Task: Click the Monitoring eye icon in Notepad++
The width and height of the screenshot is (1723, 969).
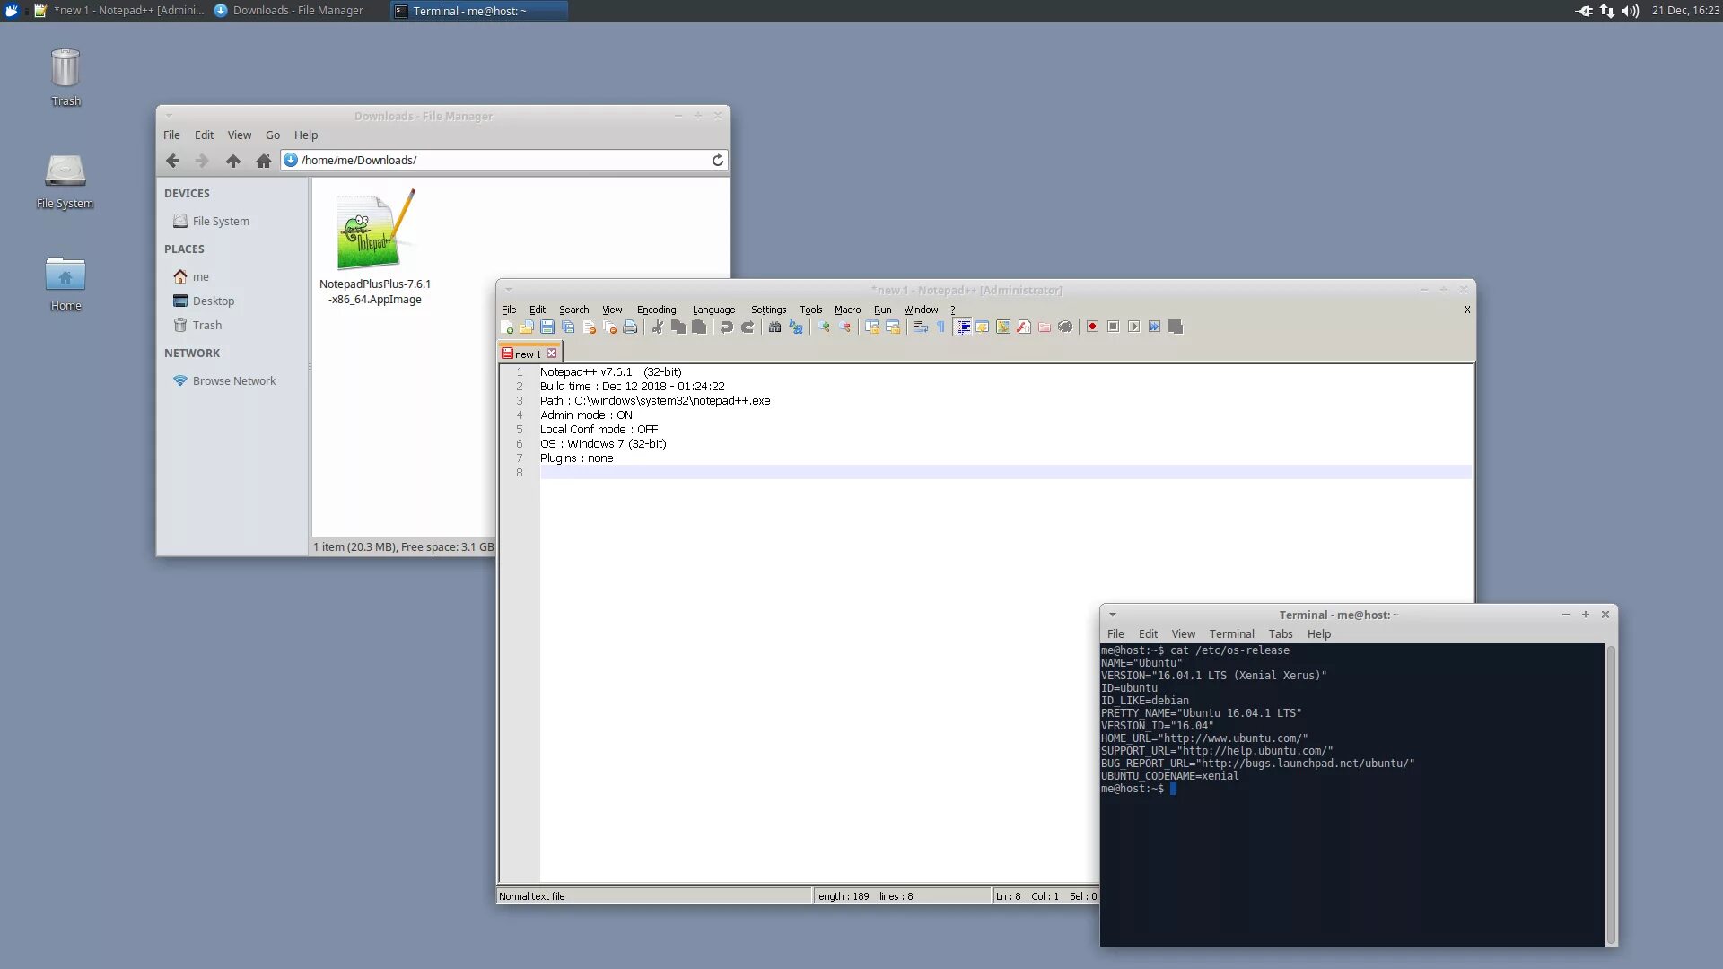Action: pos(1065,327)
